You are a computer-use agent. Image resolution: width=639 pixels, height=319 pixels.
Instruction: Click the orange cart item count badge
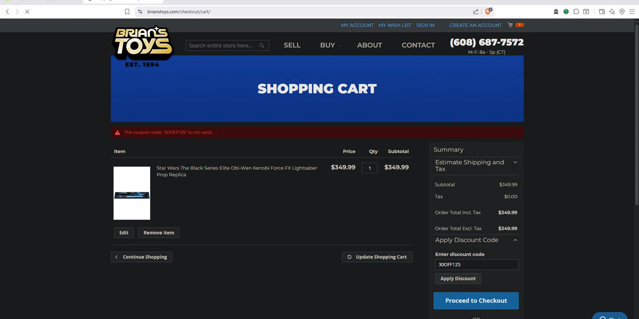(520, 25)
